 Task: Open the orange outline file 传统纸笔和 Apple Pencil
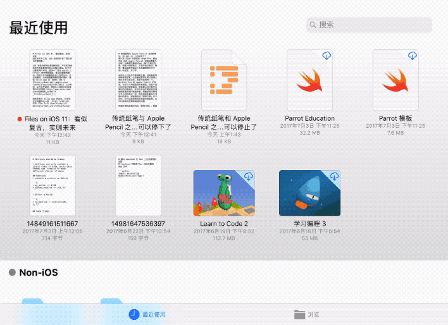(224, 80)
